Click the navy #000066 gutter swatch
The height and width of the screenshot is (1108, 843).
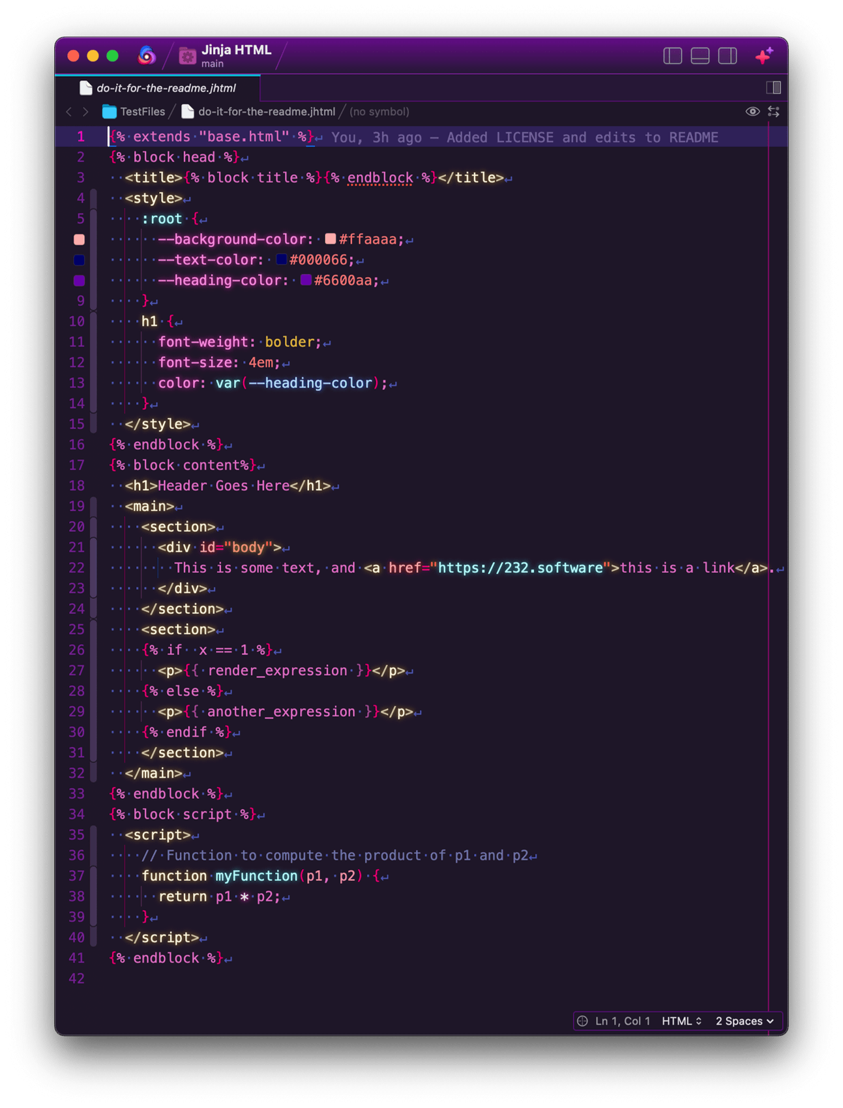pos(80,260)
